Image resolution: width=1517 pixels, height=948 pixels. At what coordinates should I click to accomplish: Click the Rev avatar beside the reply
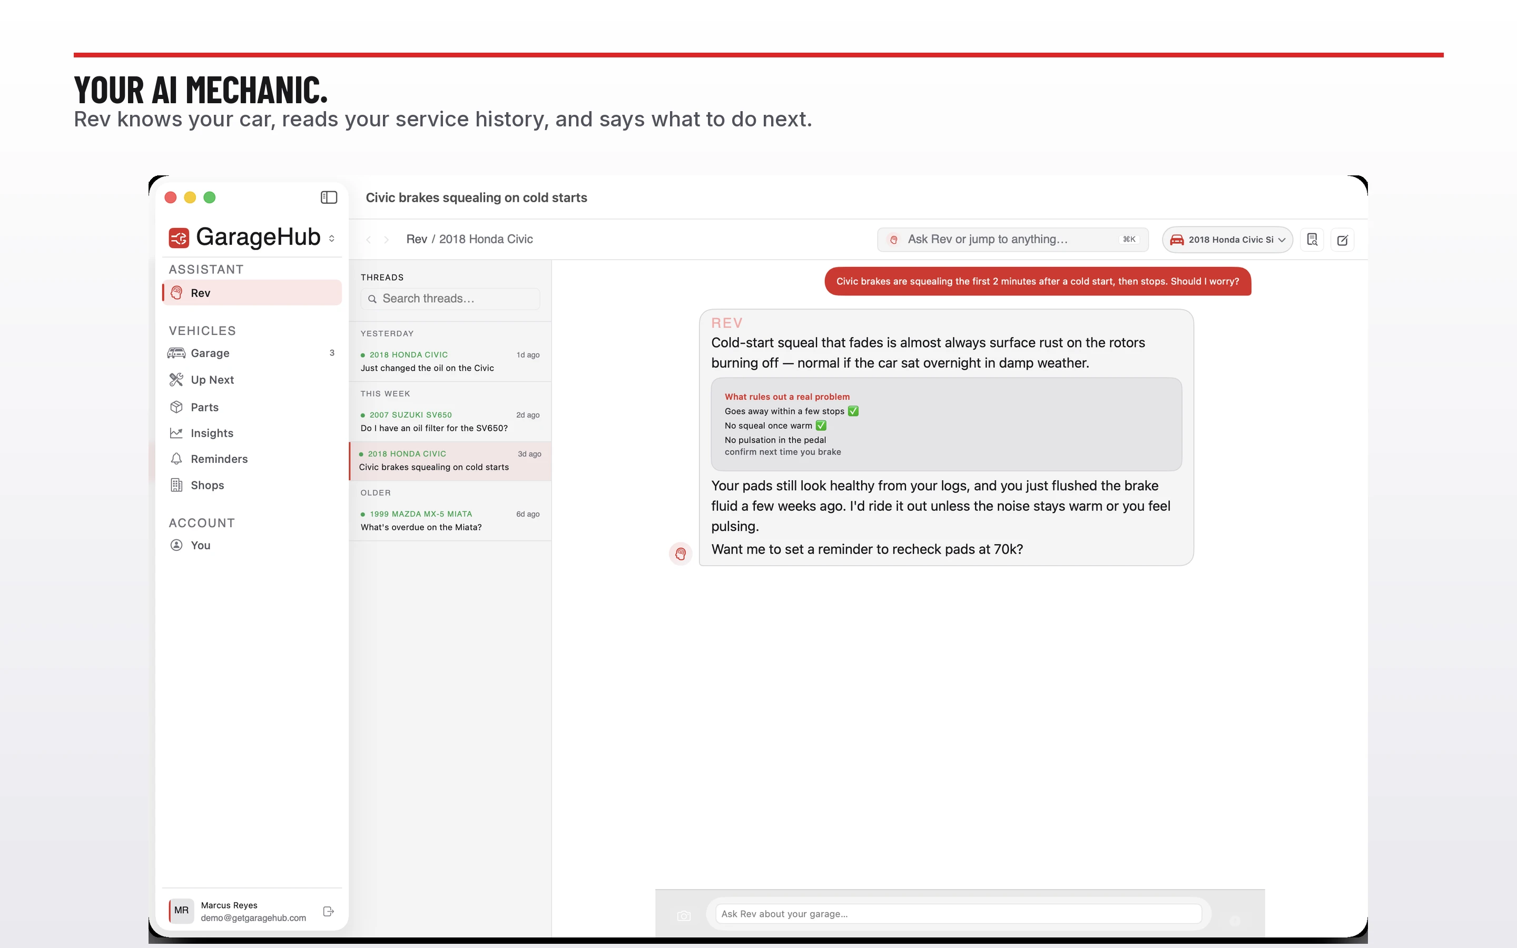681,554
